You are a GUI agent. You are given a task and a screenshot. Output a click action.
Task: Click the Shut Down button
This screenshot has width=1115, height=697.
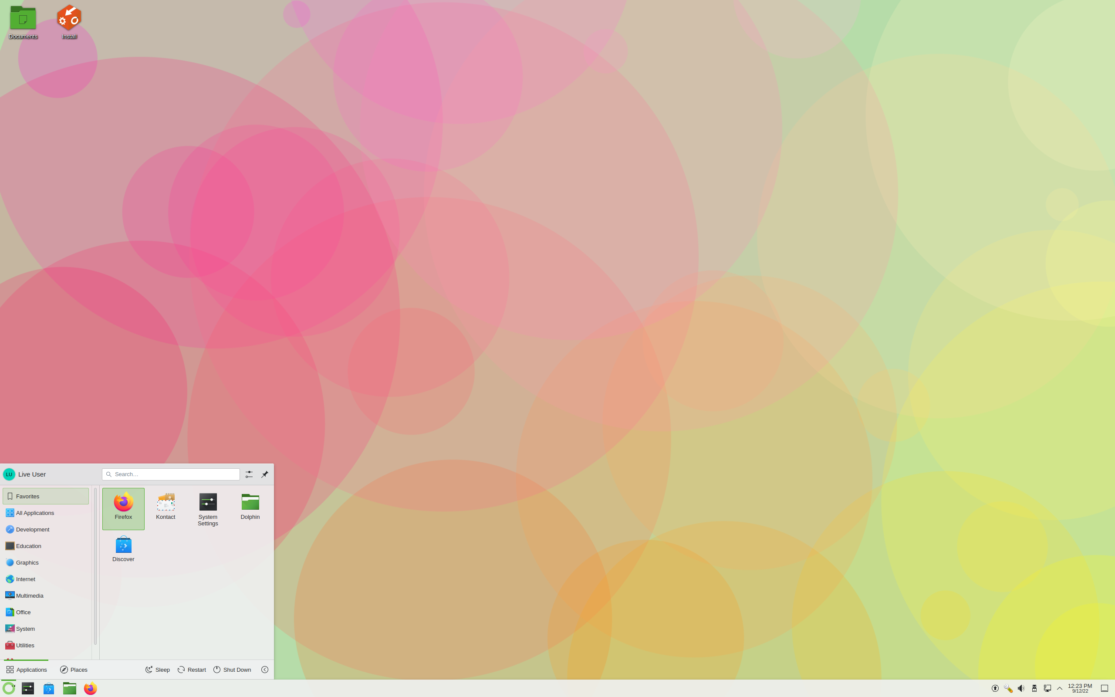click(232, 670)
